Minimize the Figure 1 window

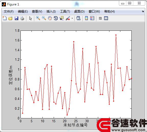(x=122, y=3)
